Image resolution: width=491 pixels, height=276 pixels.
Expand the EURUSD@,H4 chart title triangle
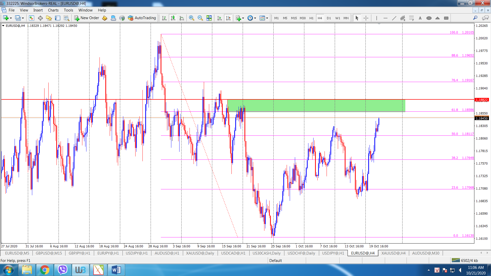3,26
